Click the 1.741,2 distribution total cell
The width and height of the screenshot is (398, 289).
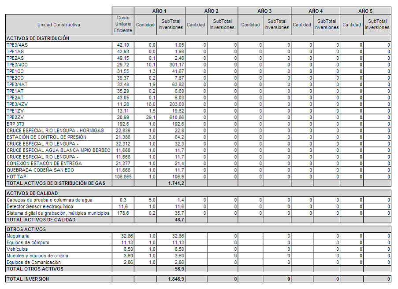click(171, 183)
